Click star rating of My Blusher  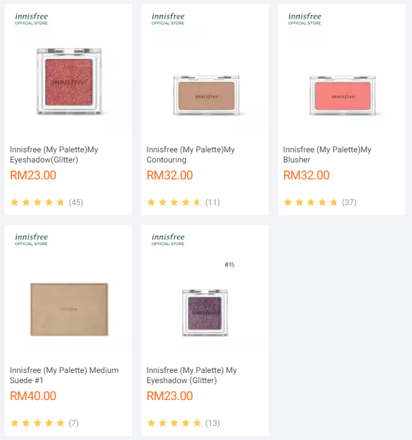pyautogui.click(x=311, y=202)
